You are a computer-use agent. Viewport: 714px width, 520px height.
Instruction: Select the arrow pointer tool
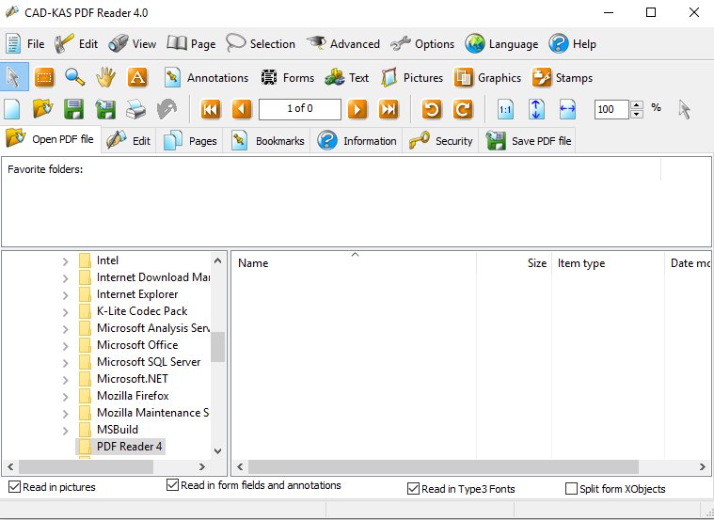[x=14, y=77]
